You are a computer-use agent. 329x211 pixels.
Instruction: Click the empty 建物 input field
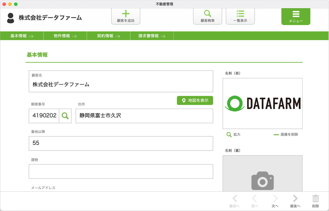(x=121, y=171)
